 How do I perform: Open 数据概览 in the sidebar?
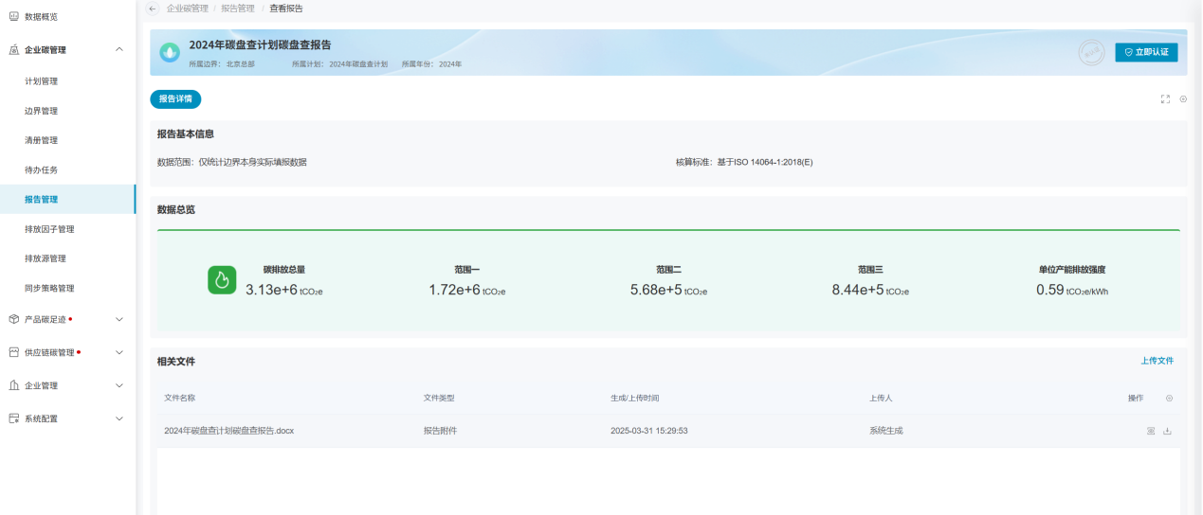[41, 17]
